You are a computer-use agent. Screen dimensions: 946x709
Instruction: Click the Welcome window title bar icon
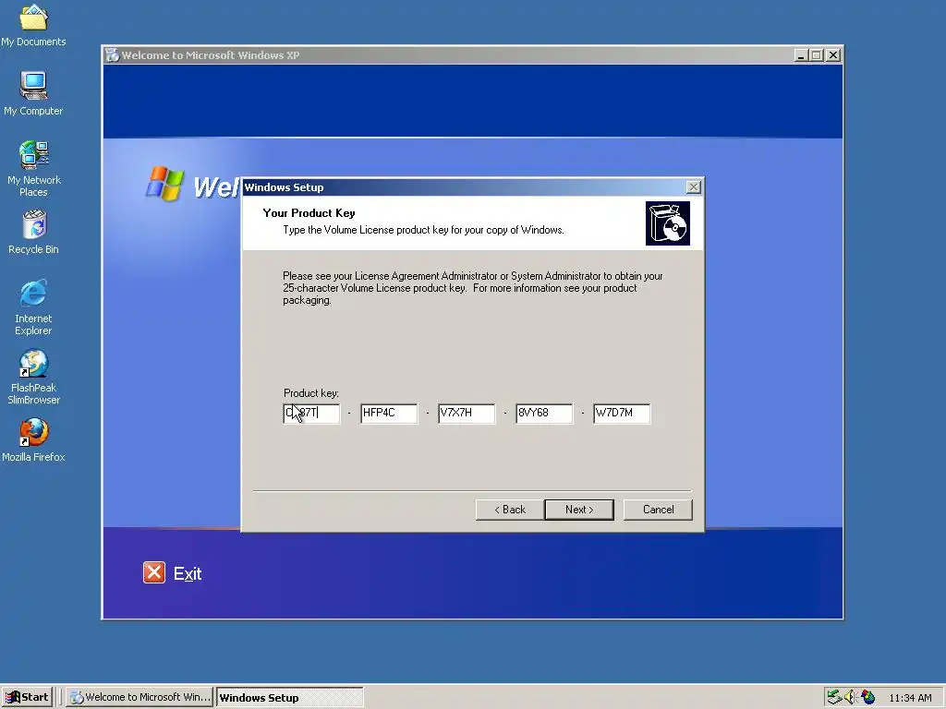(x=112, y=55)
